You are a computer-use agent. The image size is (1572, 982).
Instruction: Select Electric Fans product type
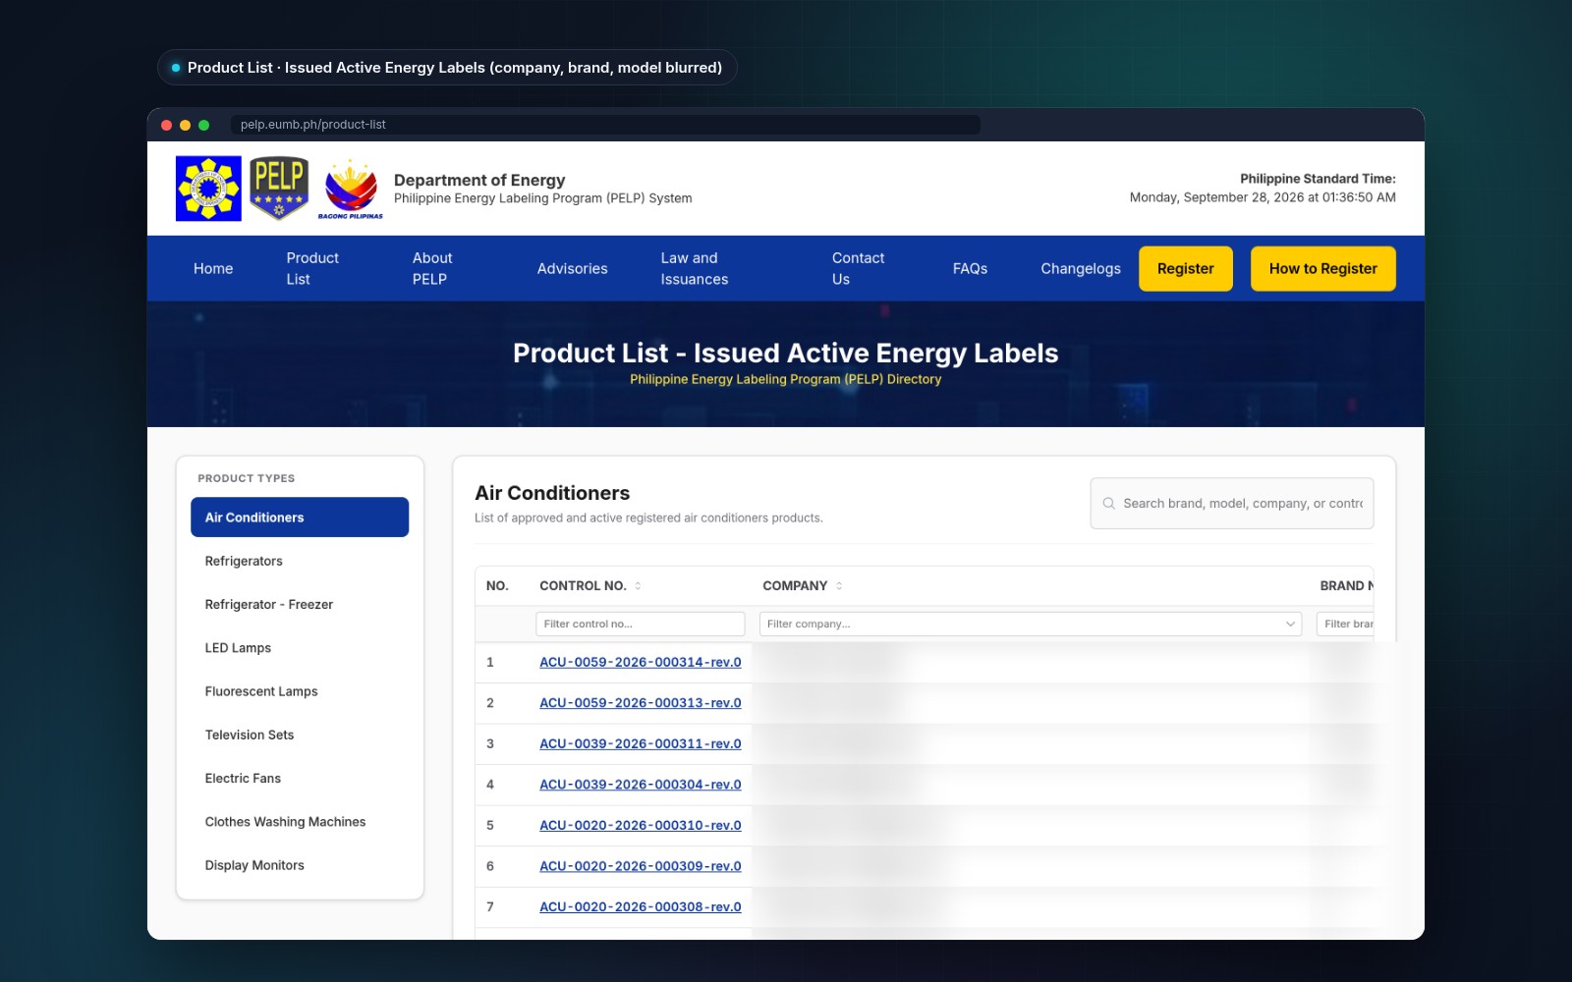300,779
